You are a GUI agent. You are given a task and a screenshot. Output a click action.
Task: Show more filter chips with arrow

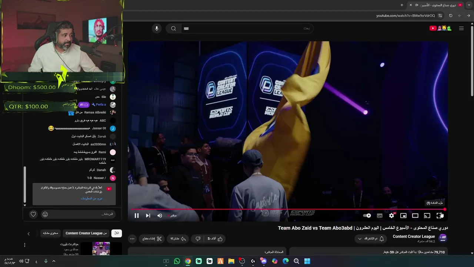point(29,234)
